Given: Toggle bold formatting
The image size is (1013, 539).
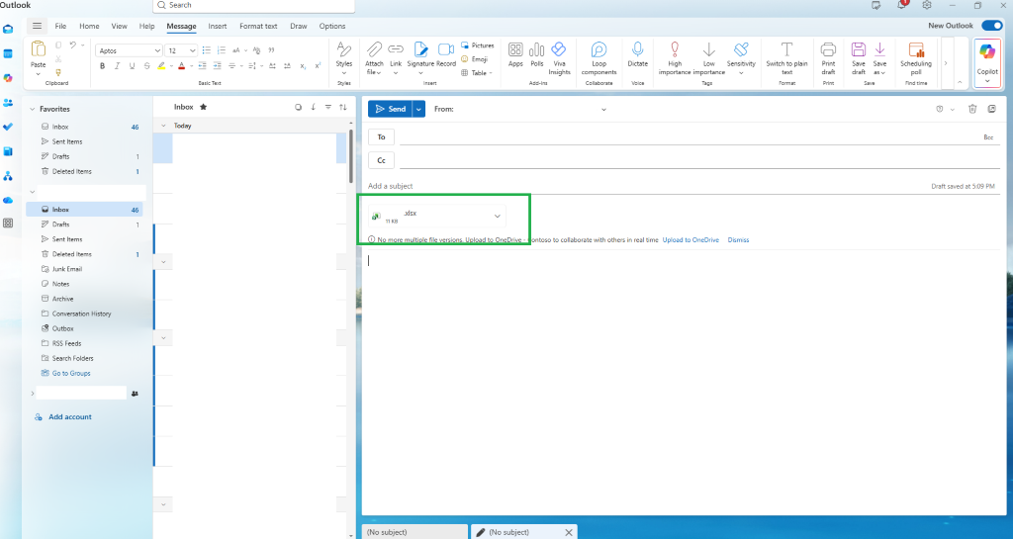Looking at the screenshot, I should [x=102, y=66].
